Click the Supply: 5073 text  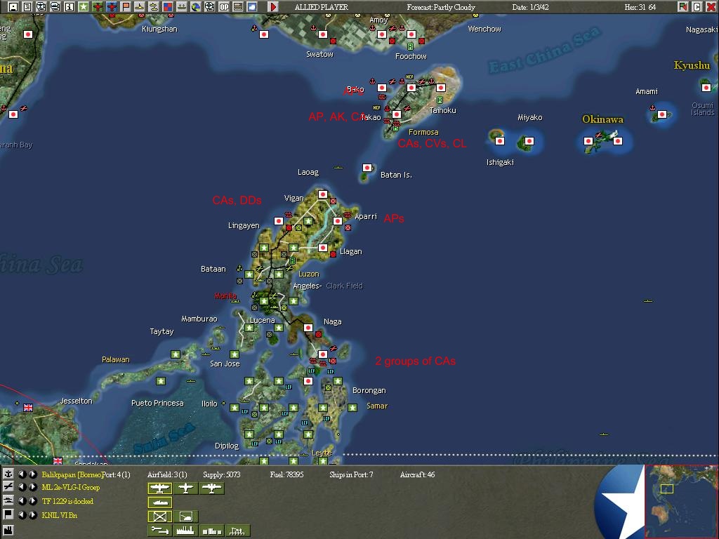[221, 474]
